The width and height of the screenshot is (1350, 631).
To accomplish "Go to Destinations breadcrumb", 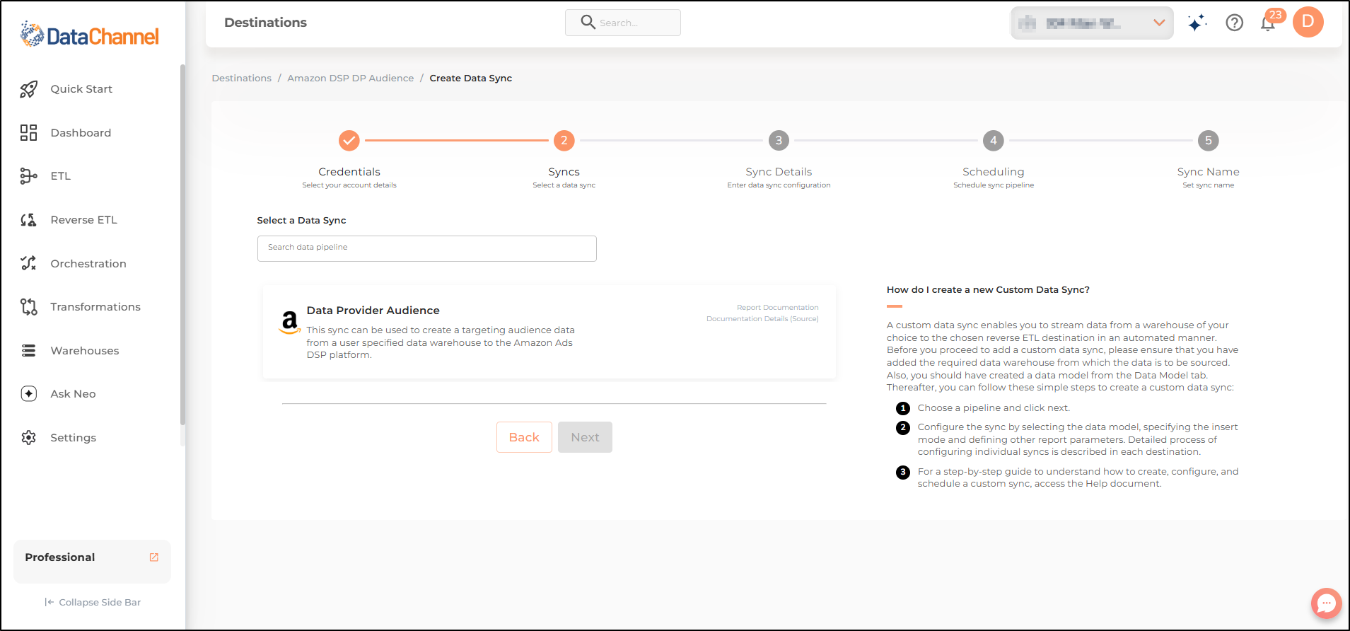I will pos(241,79).
